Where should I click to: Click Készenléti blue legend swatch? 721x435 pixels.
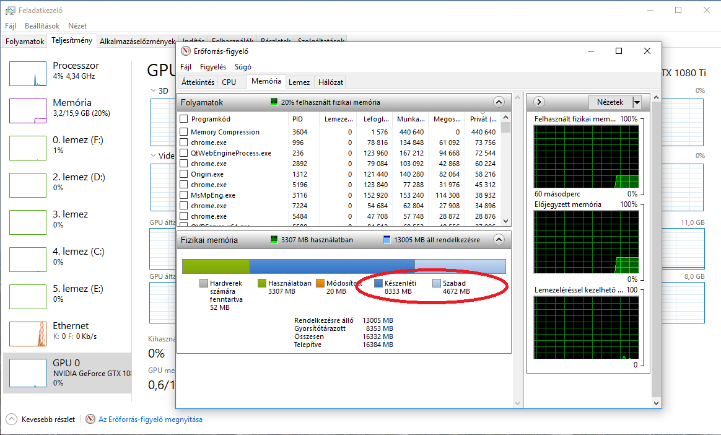[x=378, y=283]
